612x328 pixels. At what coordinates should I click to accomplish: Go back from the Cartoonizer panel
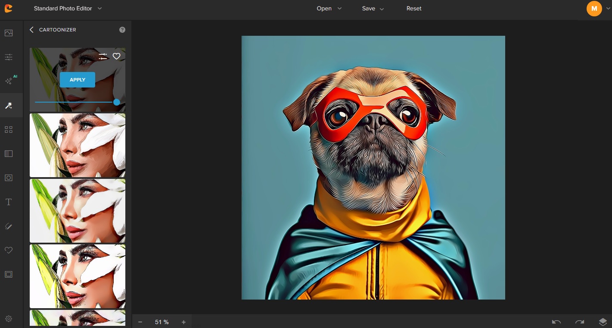(x=31, y=30)
